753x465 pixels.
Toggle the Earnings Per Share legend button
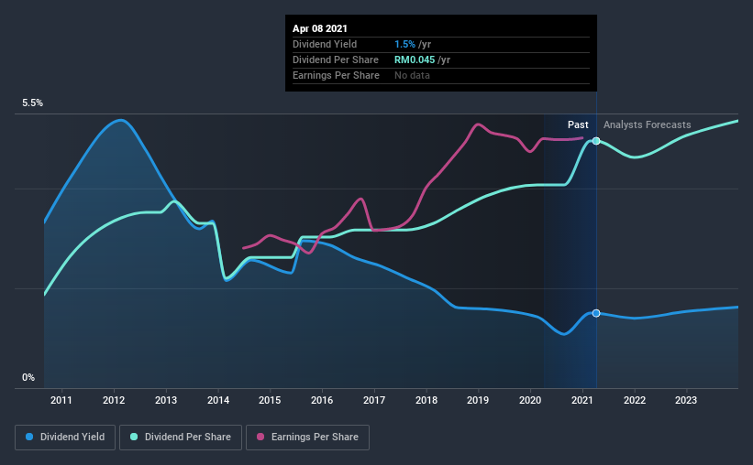click(x=307, y=438)
